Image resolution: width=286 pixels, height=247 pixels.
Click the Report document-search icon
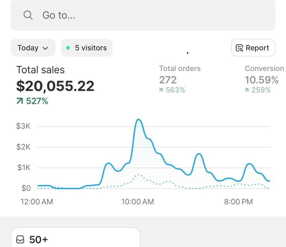coord(239,48)
